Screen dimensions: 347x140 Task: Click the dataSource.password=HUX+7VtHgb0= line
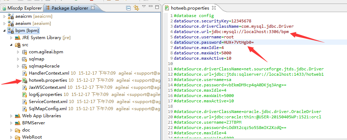tap(214, 42)
